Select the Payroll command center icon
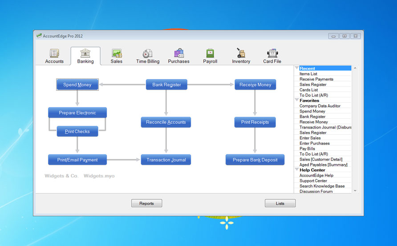Image resolution: width=397 pixels, height=246 pixels. click(210, 53)
